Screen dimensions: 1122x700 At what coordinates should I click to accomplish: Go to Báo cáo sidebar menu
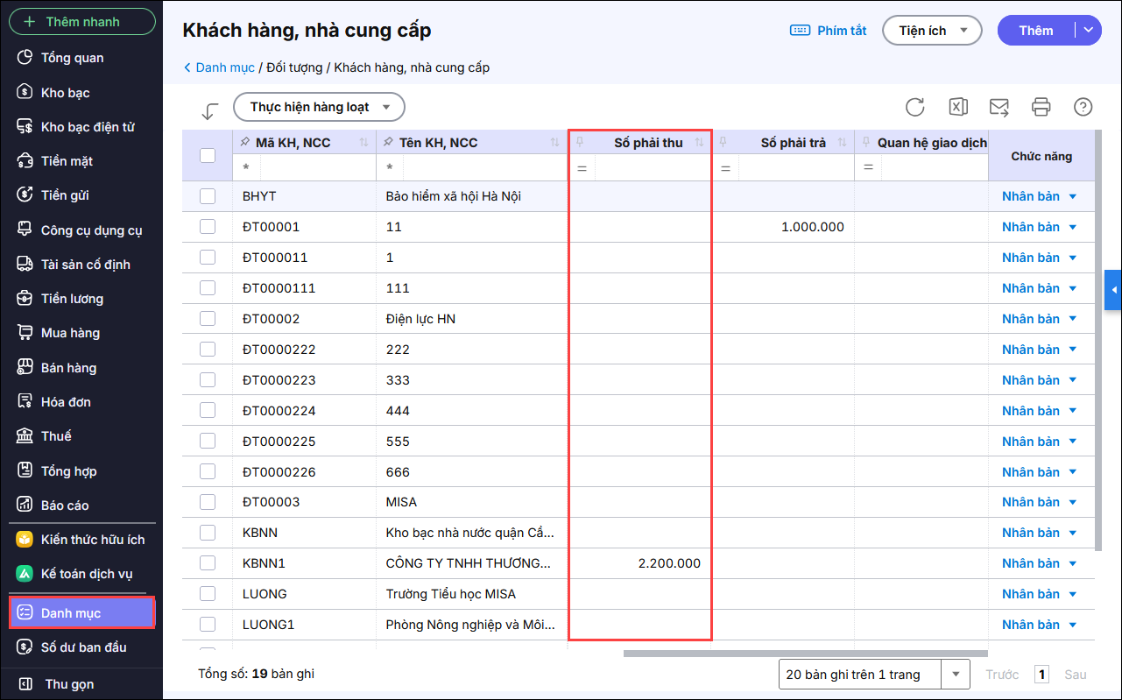pyautogui.click(x=65, y=506)
